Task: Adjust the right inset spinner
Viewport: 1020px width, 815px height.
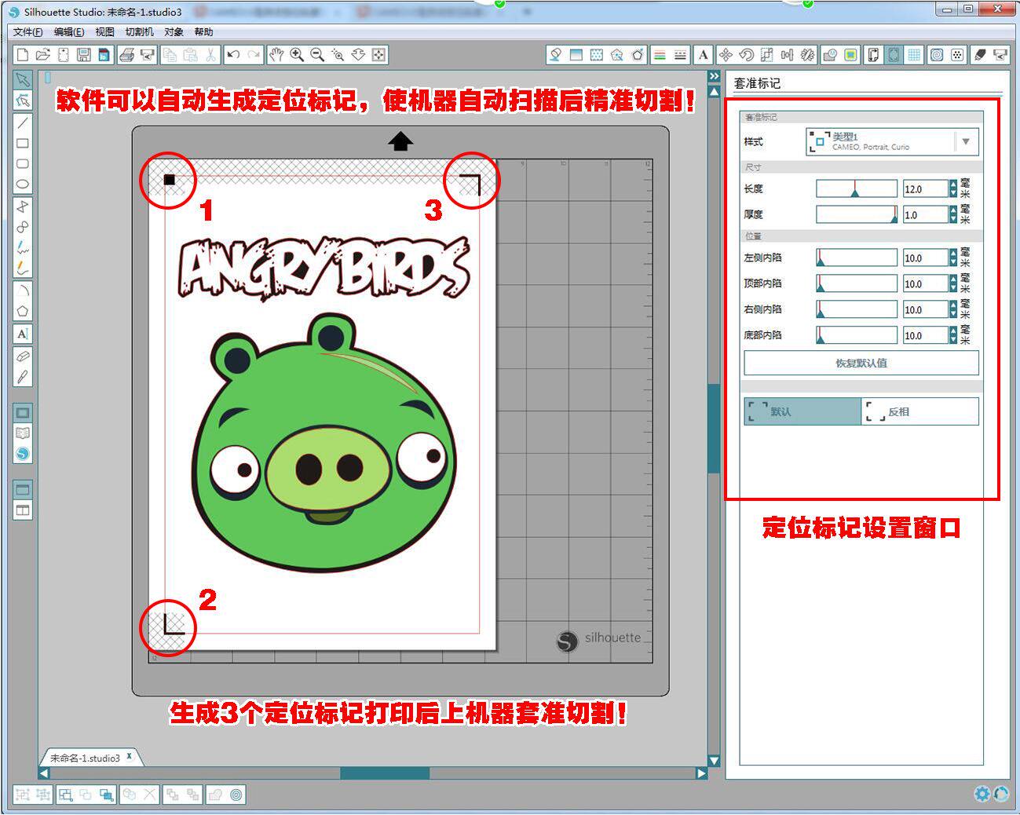Action: pyautogui.click(x=953, y=309)
